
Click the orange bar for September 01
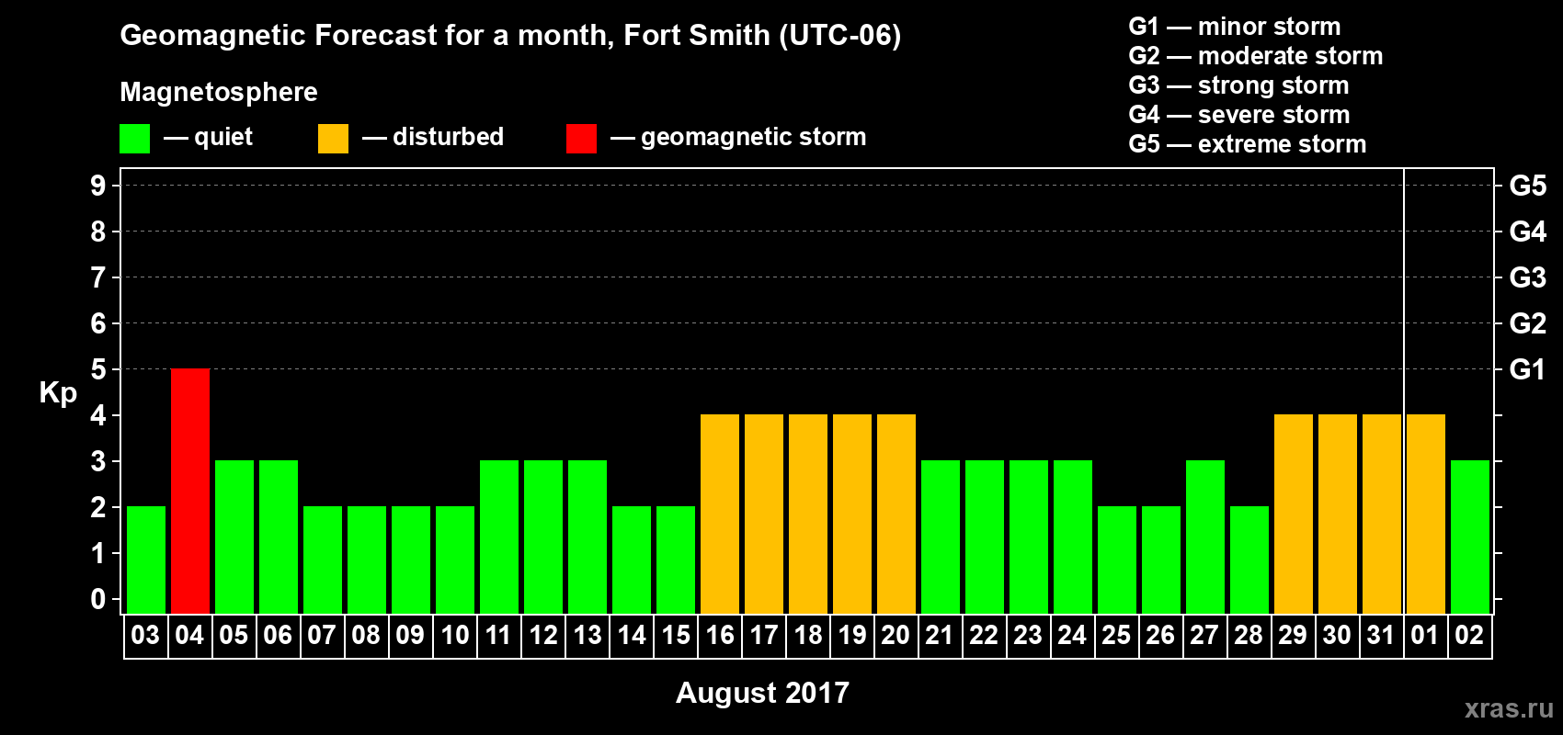(1426, 514)
